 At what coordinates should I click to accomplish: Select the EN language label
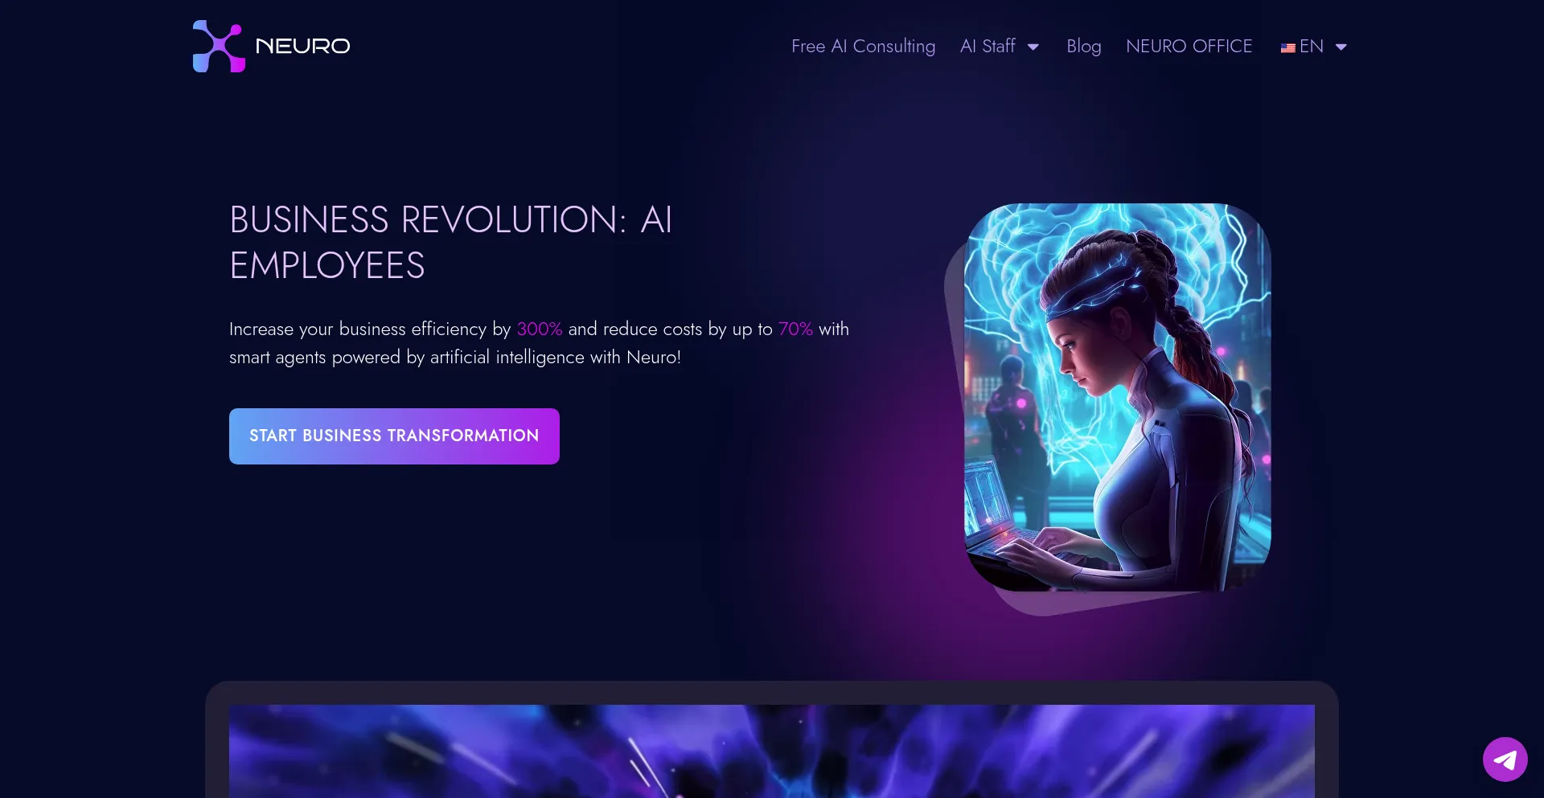[x=1311, y=47]
